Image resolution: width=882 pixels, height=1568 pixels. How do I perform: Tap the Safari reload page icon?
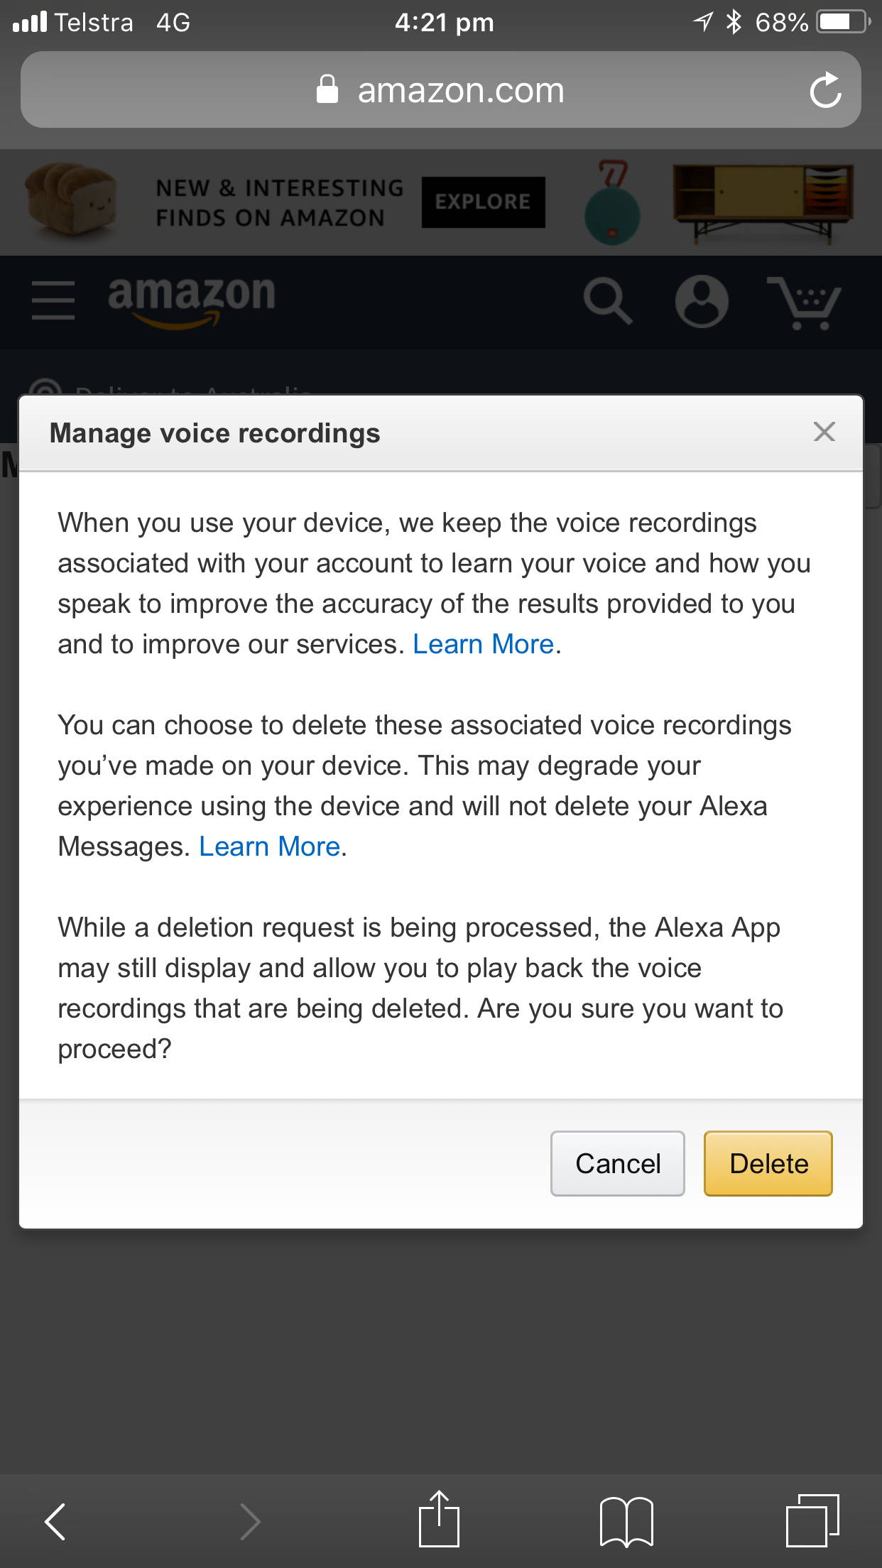tap(825, 90)
